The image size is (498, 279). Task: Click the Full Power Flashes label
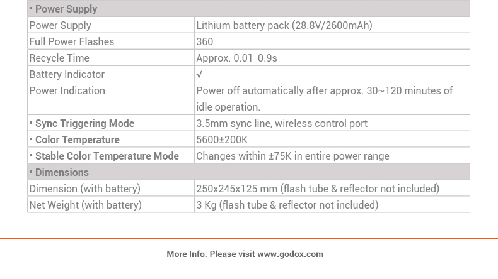click(x=71, y=41)
